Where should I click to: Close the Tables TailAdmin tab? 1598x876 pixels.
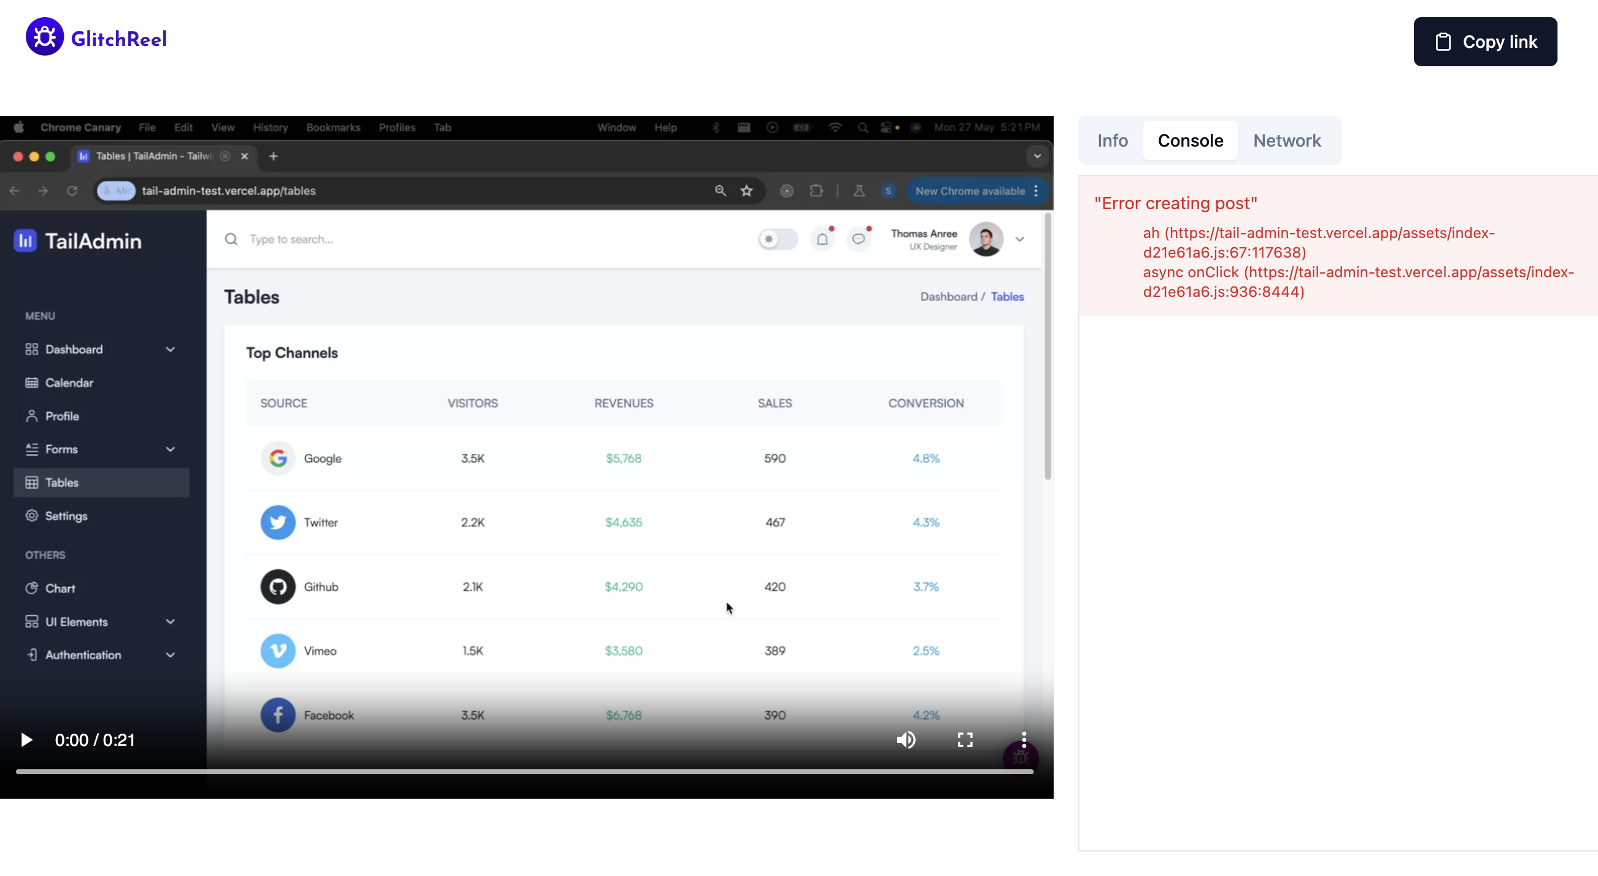(244, 156)
